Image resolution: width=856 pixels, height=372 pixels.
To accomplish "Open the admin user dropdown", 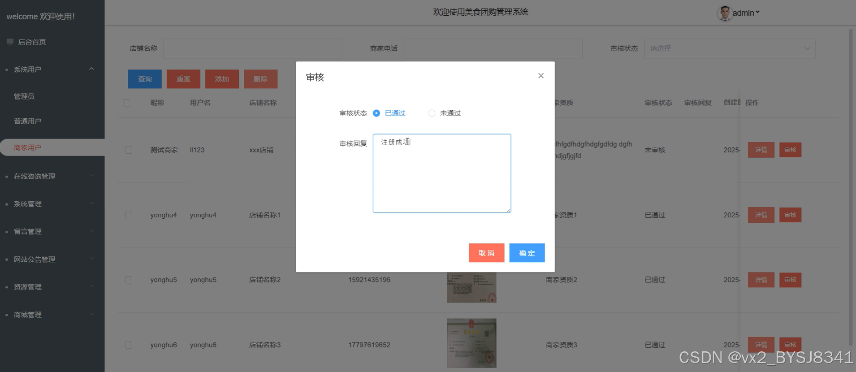I will 746,13.
